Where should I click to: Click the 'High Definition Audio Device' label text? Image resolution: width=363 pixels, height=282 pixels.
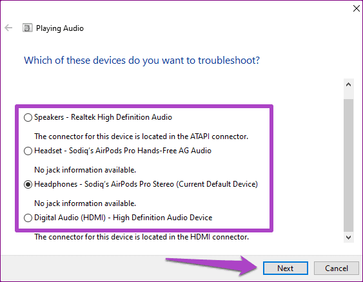pos(162,218)
